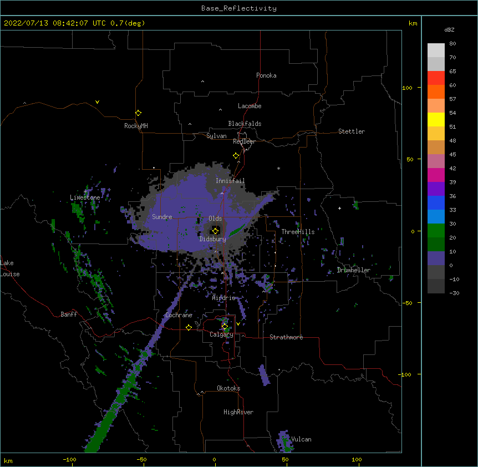Click the Lake Louise label
478x467 pixels.
tap(10, 268)
